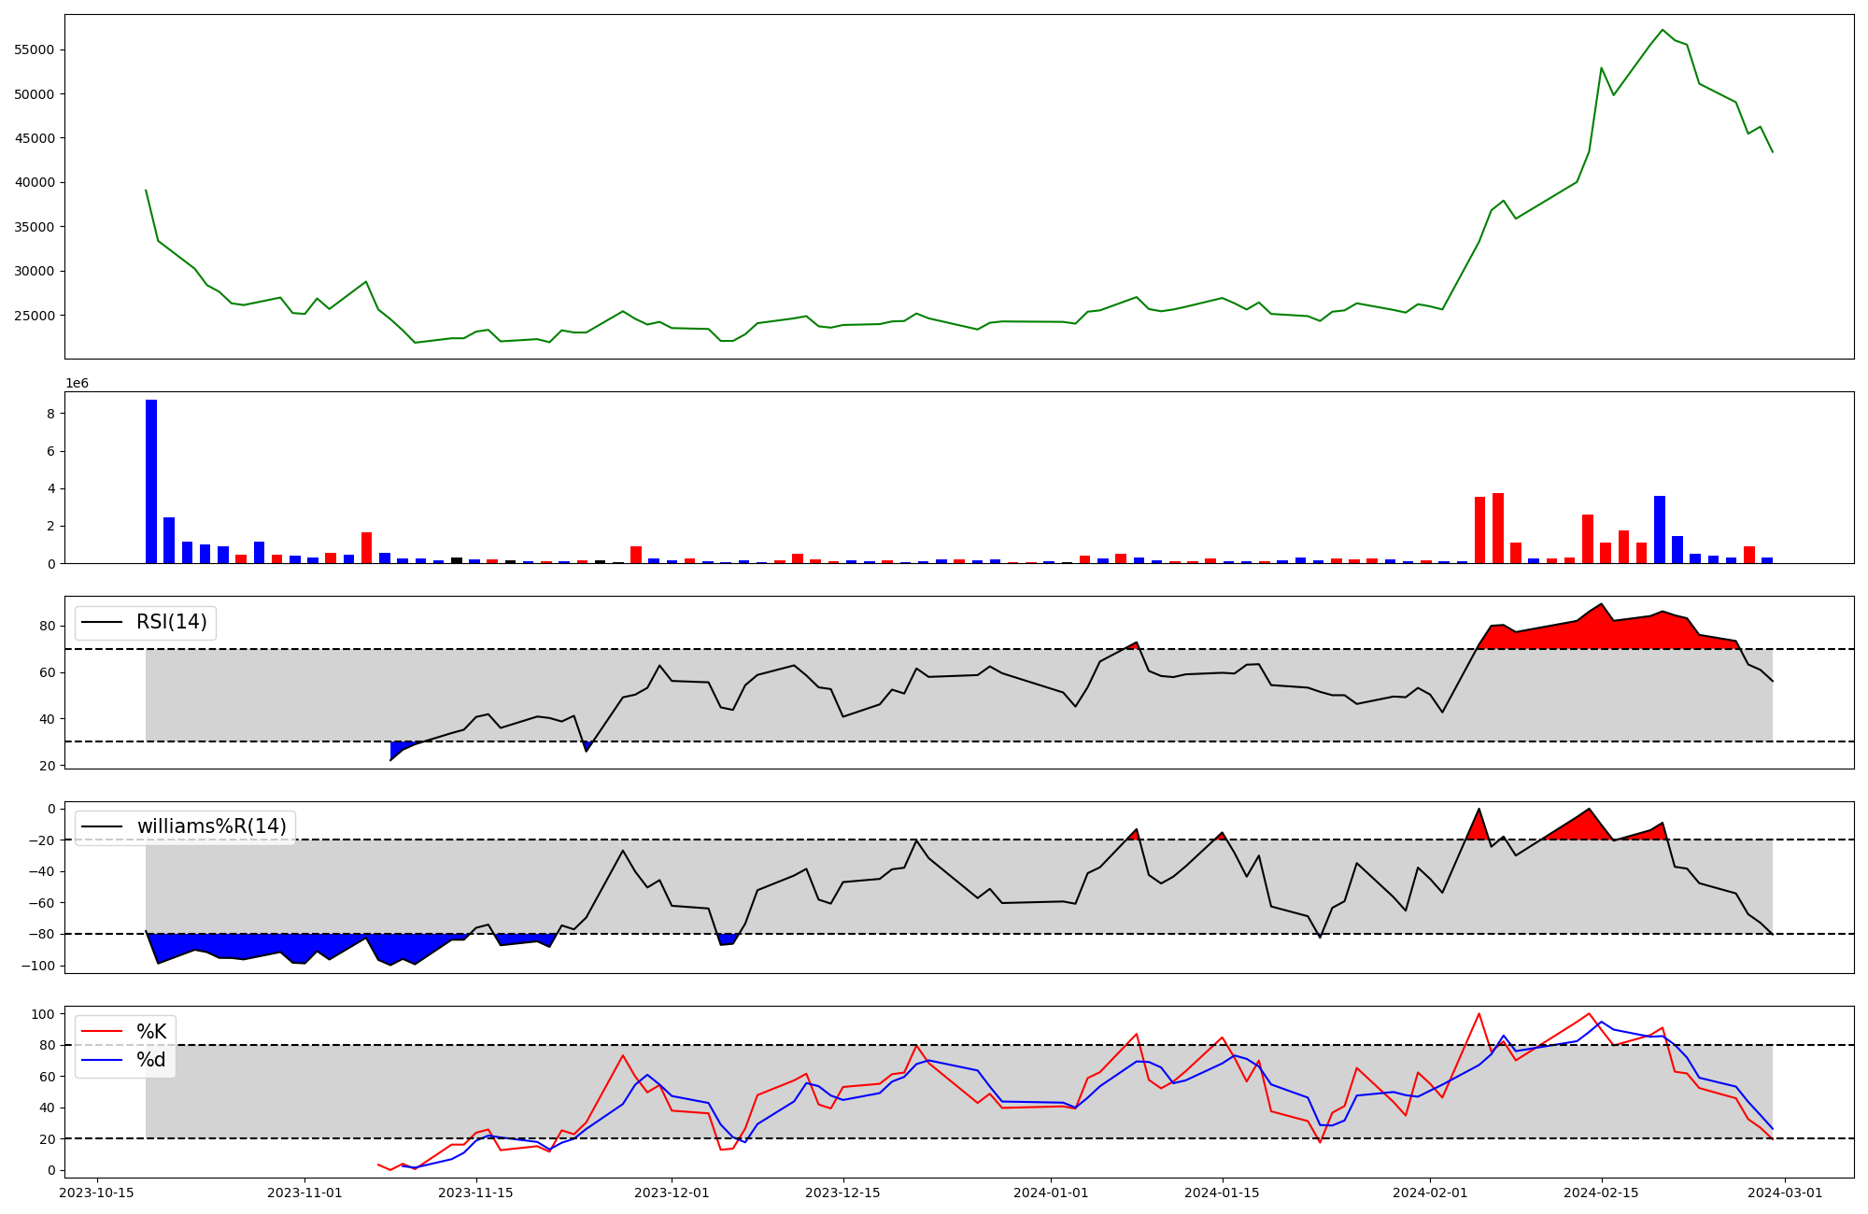
Task: Click the tallest blue volume bar
Action: pos(151,481)
